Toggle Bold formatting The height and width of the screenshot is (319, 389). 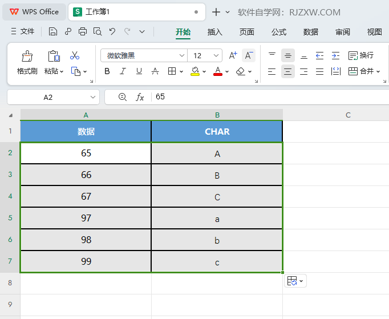[107, 71]
